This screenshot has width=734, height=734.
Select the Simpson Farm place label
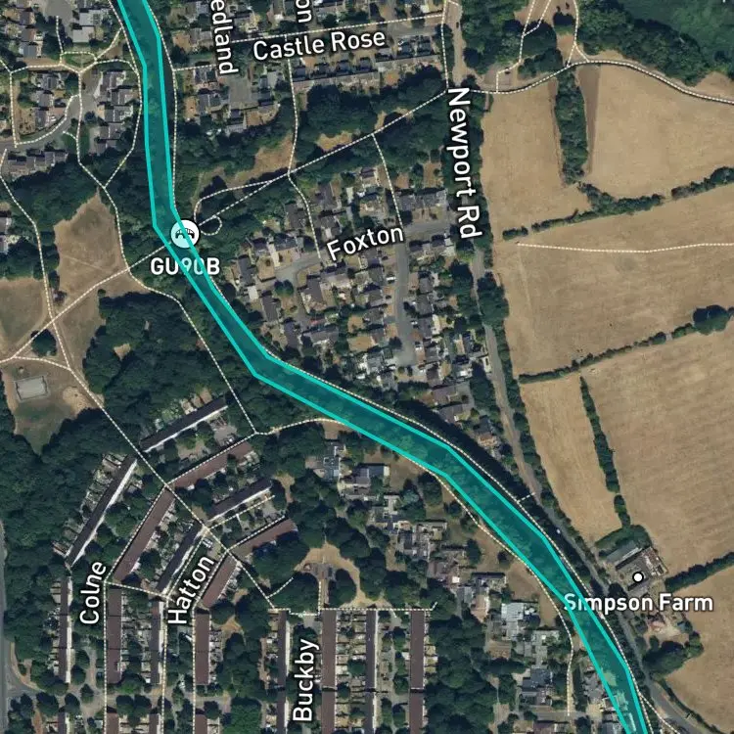(x=638, y=603)
